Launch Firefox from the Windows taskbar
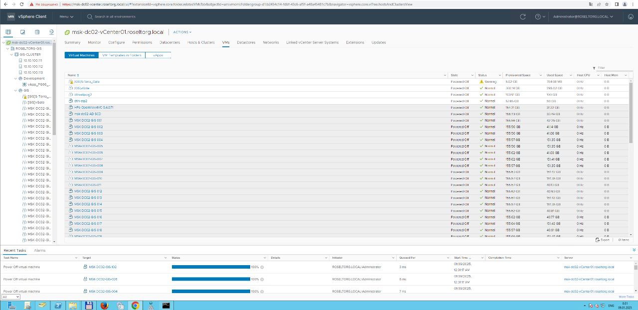The width and height of the screenshot is (638, 310). click(x=104, y=306)
